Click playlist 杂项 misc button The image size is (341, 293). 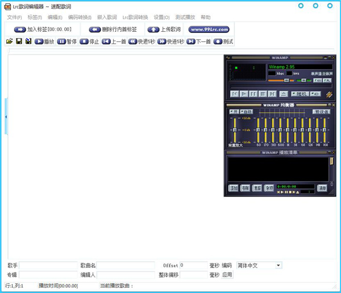[x=269, y=188]
